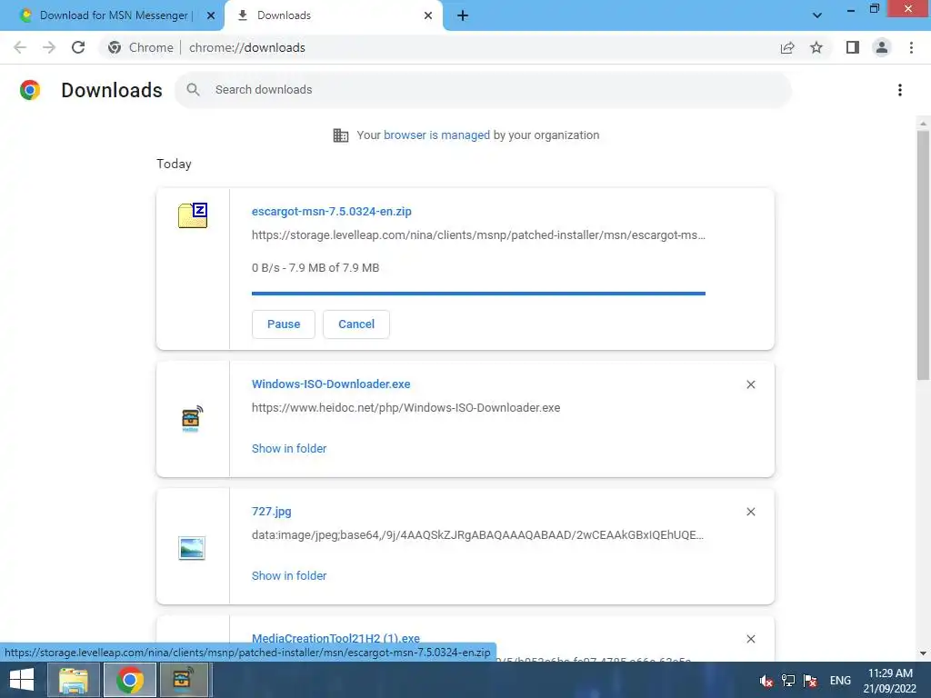Expand the tab search chevron
The height and width of the screenshot is (698, 931).
pos(817,15)
